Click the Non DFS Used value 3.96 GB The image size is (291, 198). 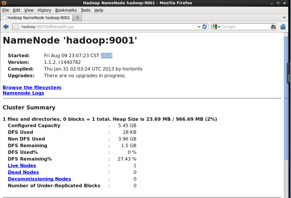tap(127, 139)
